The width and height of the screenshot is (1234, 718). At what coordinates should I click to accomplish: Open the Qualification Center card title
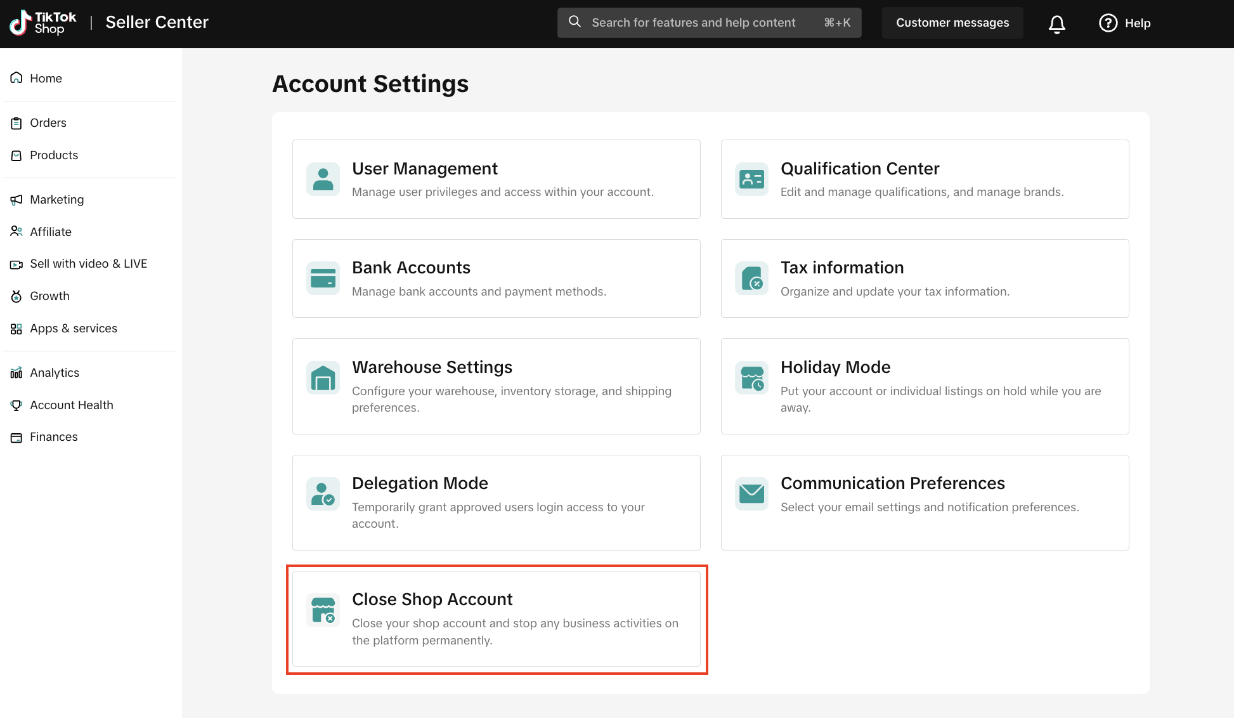859,169
